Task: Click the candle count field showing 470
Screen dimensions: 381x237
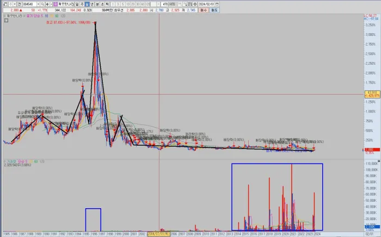Action: [x=165, y=4]
